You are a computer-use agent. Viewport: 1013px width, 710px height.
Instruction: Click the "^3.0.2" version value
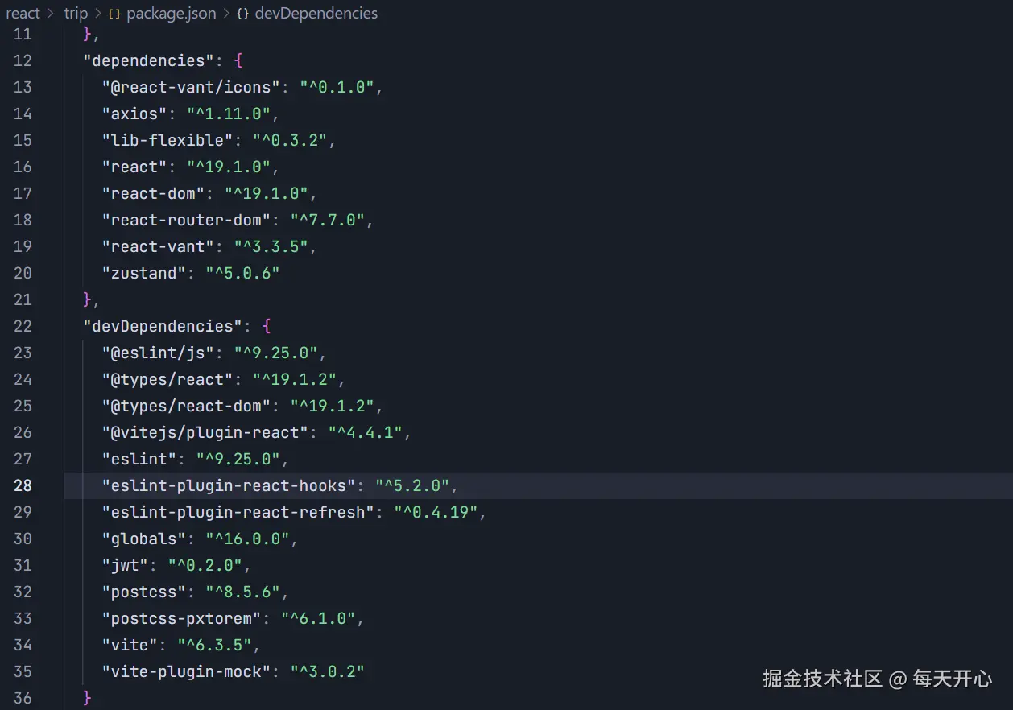point(328,671)
